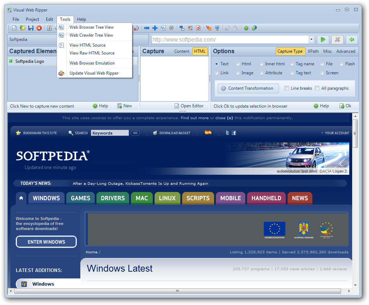Select Softpedia Logo captured element
The image size is (369, 305).
(30, 61)
